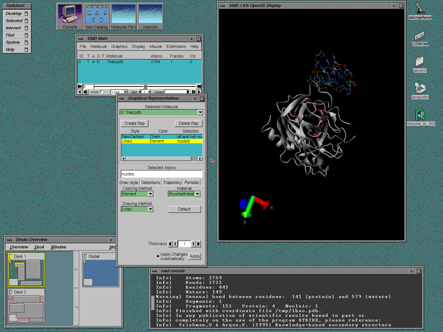Toggle Apply Changes Automatically
The height and width of the screenshot is (332, 443).
[158, 256]
